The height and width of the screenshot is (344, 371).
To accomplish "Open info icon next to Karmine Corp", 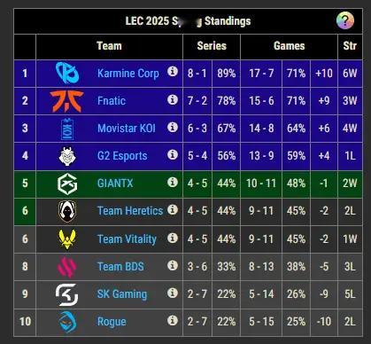I will pos(173,71).
